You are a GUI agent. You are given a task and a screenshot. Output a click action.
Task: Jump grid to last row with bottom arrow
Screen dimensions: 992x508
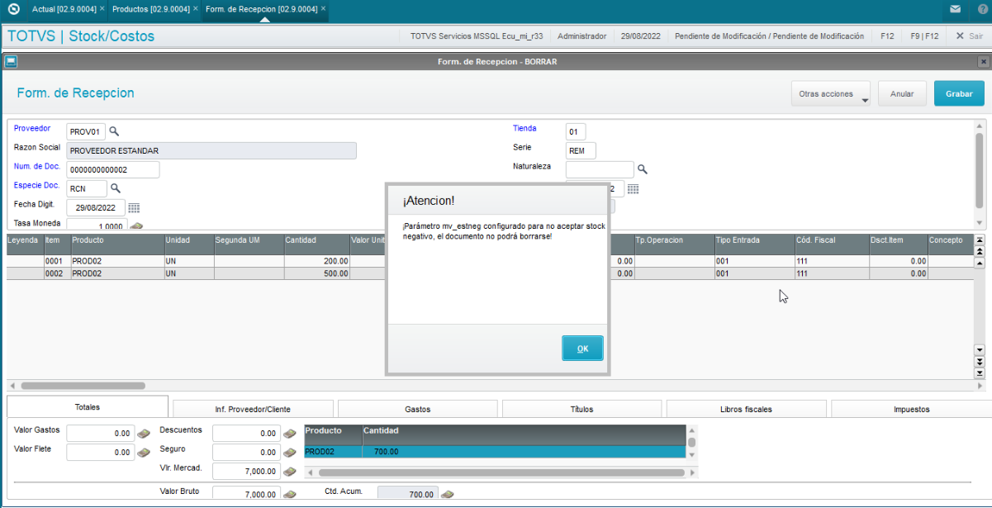tap(980, 373)
